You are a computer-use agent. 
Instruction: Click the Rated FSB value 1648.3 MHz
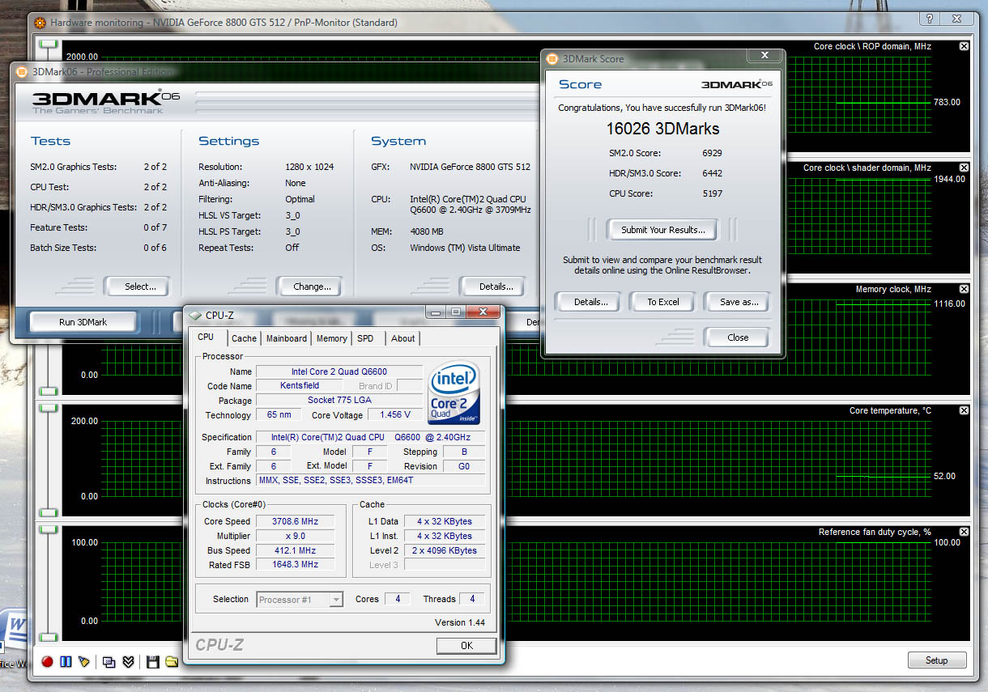pos(295,565)
